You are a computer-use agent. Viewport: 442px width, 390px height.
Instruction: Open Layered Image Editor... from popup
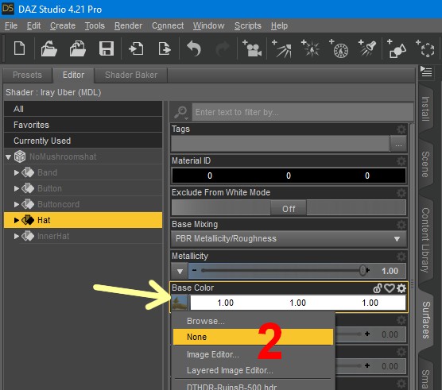[x=253, y=370]
